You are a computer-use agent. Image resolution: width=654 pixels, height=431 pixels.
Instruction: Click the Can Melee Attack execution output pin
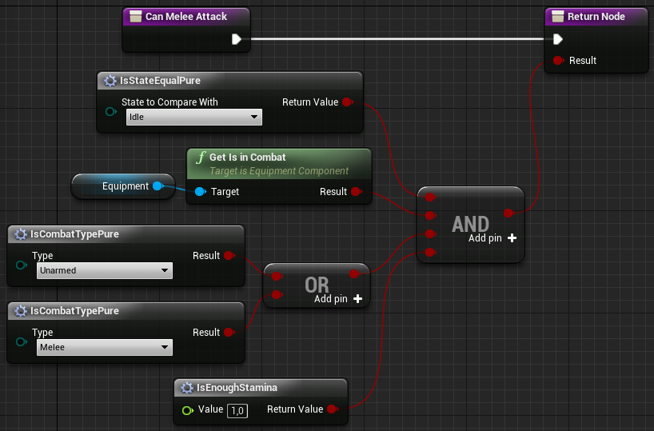coord(237,39)
